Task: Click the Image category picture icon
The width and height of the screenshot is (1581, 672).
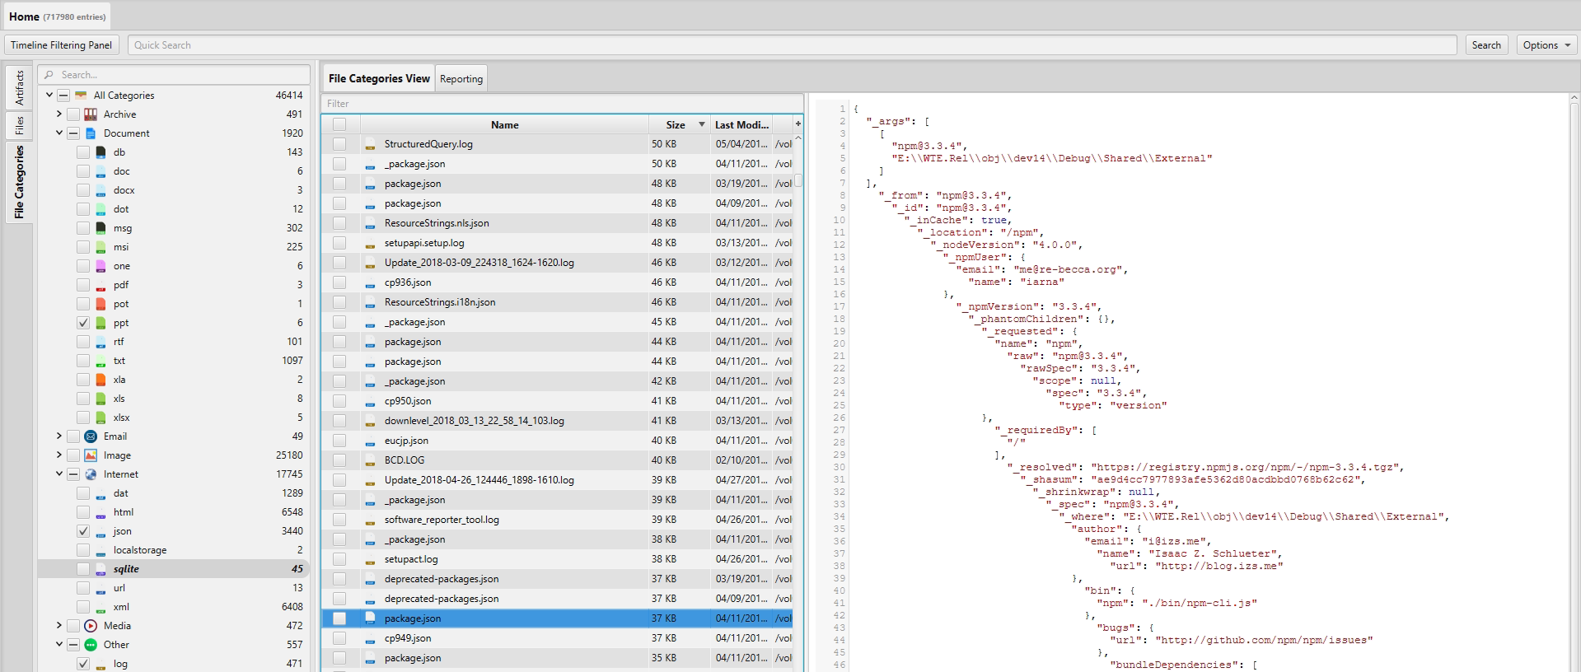Action: (x=91, y=455)
